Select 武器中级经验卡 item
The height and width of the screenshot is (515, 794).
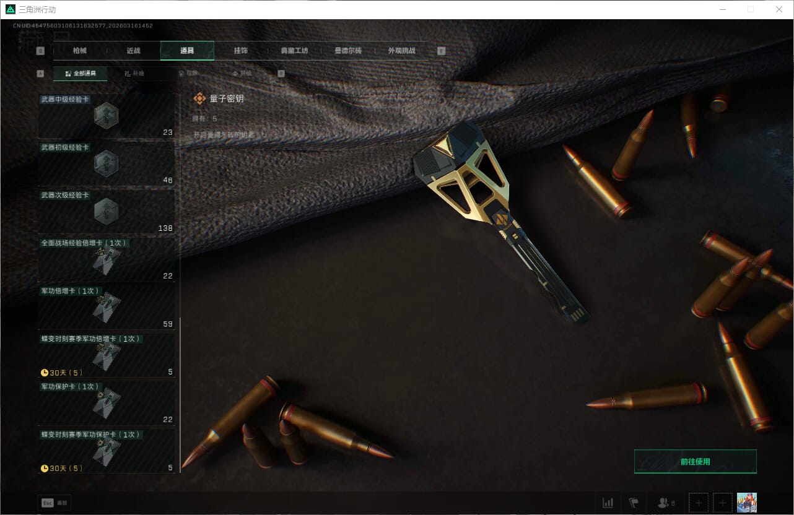click(x=107, y=116)
